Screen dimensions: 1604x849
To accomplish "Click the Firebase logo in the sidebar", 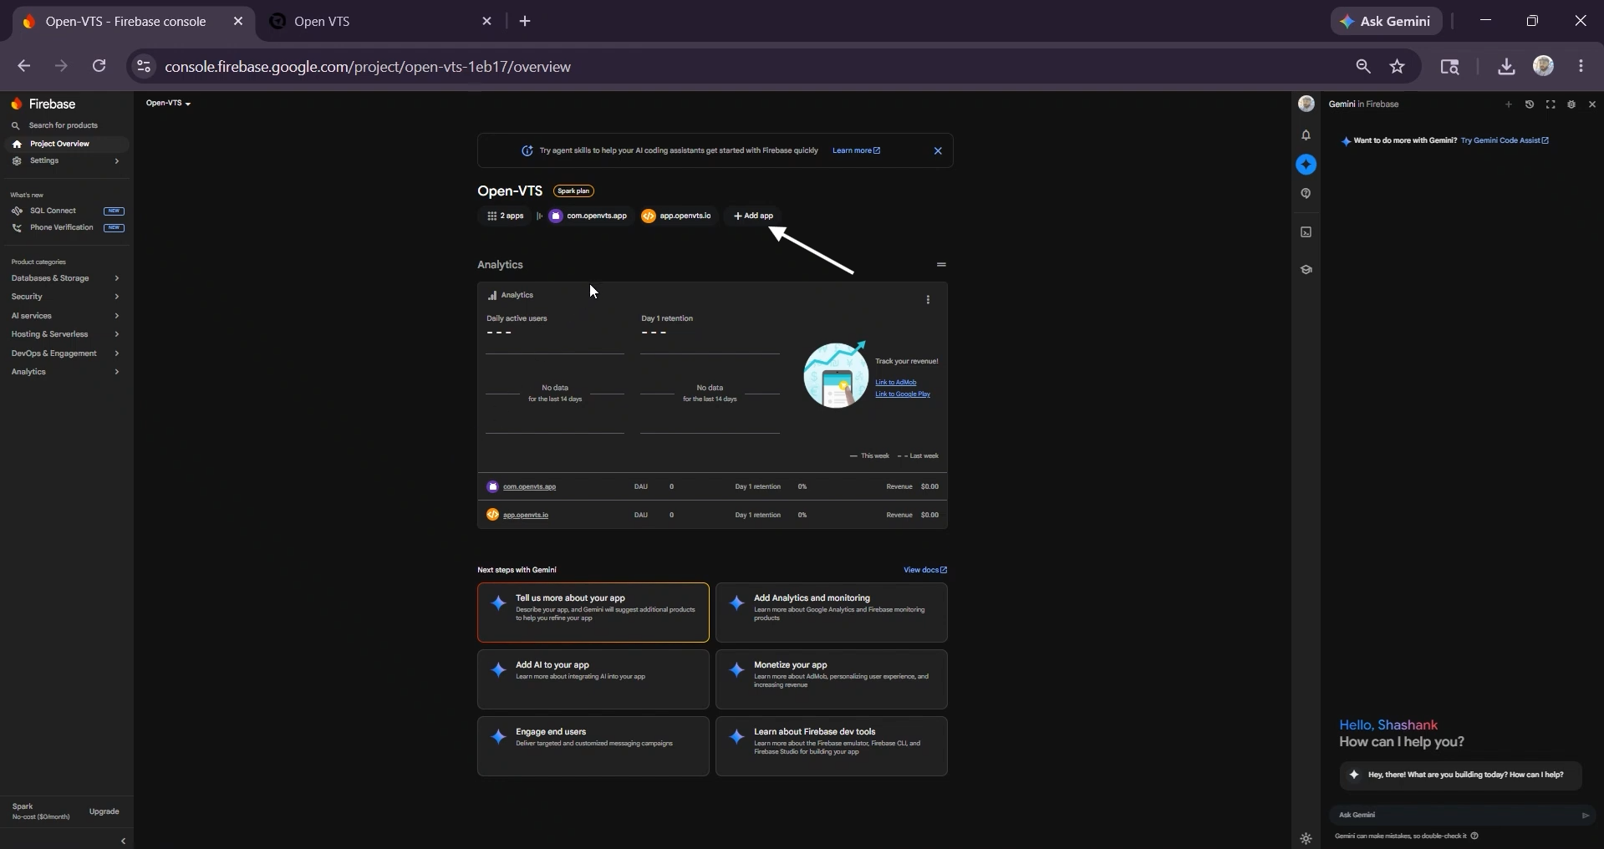I will click(x=43, y=104).
